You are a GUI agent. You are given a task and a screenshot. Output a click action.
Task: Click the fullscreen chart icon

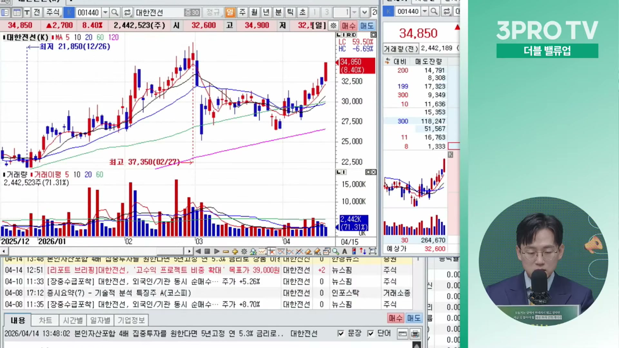[x=373, y=251]
